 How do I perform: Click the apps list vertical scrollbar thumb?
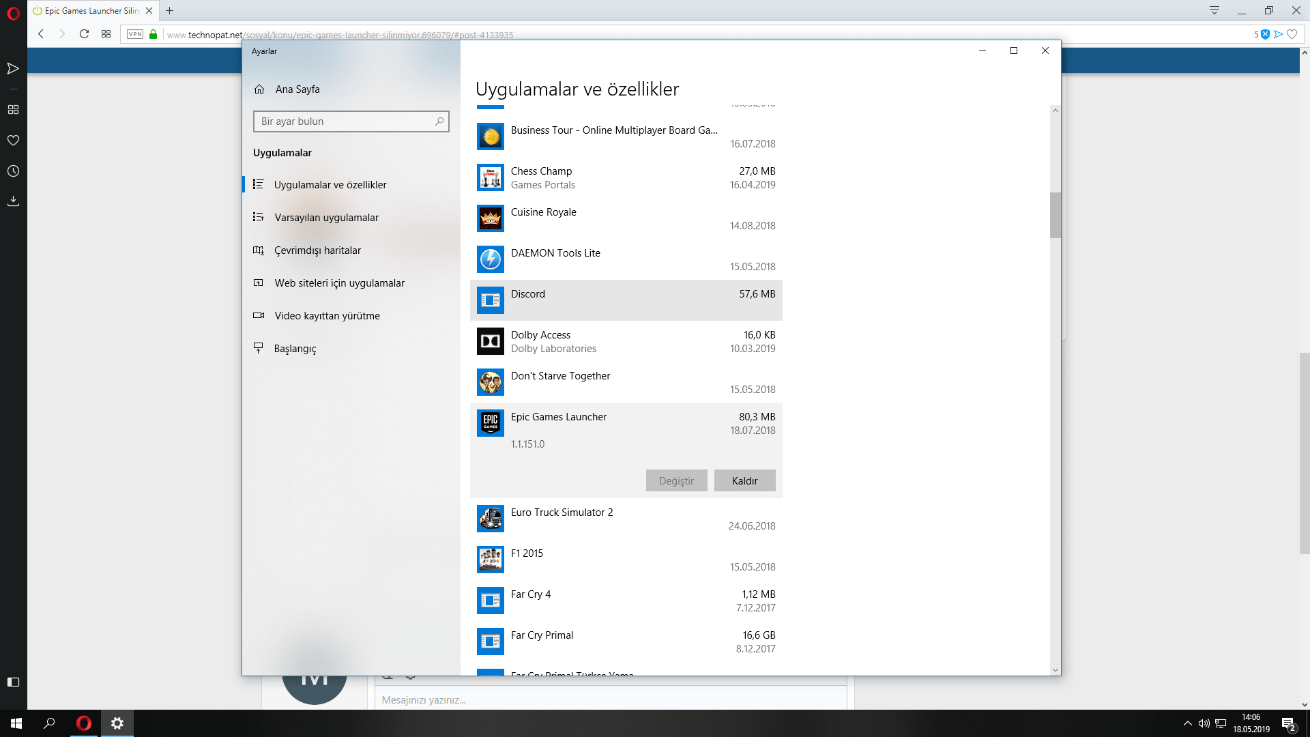tap(1055, 215)
